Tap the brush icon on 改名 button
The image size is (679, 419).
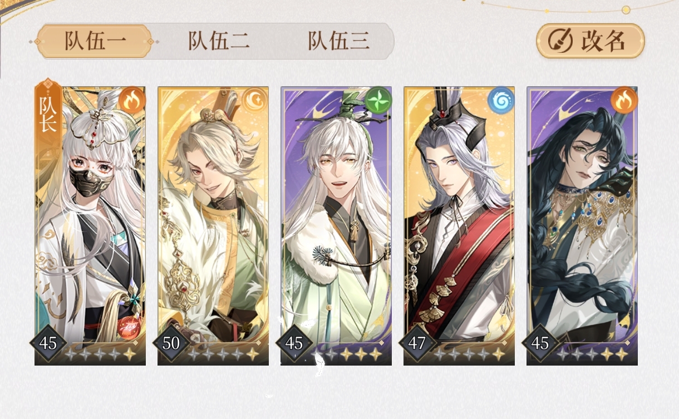pos(559,41)
